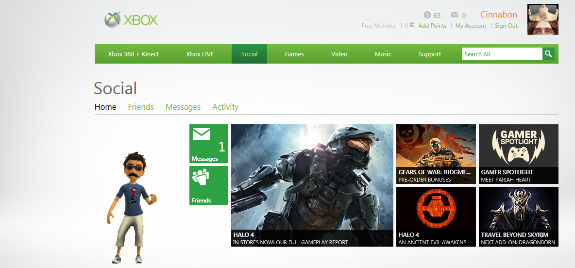Switch to the Friends tab
575x268 pixels.
tap(141, 107)
